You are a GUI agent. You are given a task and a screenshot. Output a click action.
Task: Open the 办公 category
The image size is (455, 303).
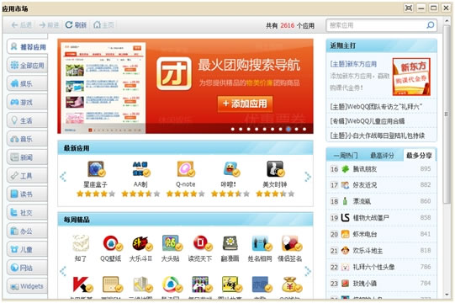tap(27, 231)
